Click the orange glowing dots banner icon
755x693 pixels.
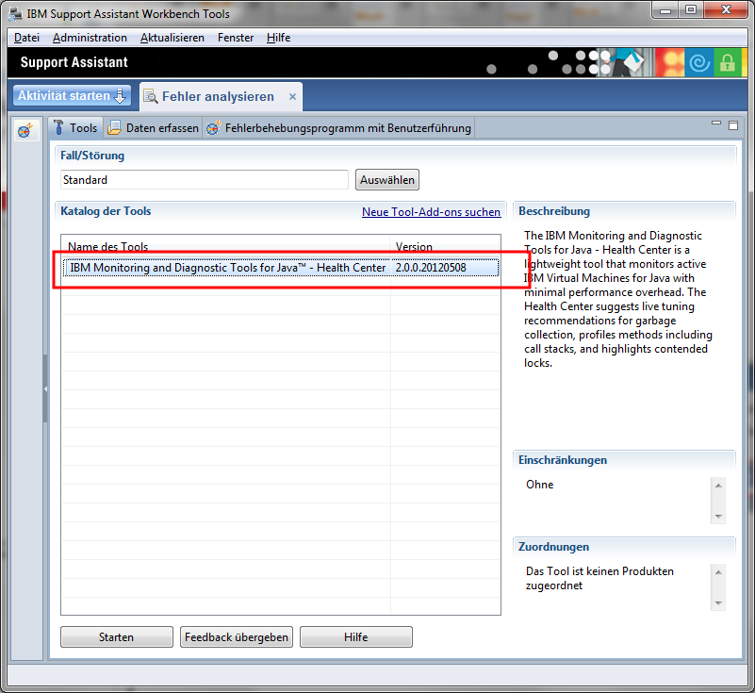pos(671,63)
